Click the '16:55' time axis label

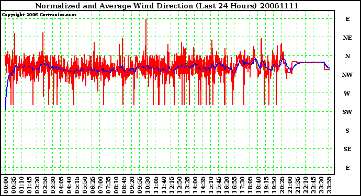click(x=234, y=185)
